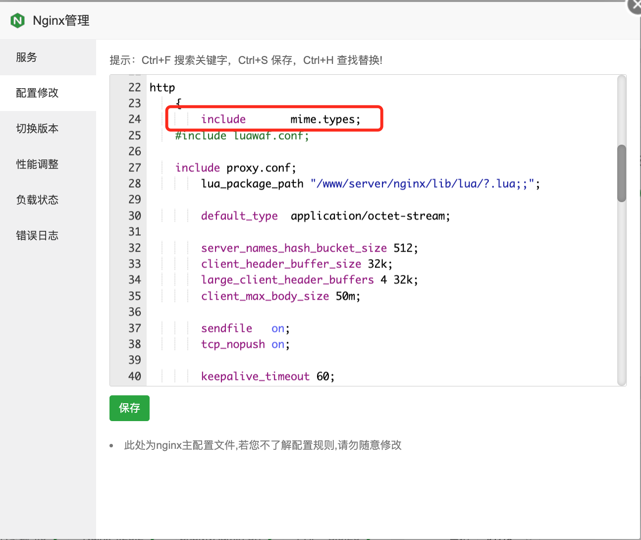Open the 服务 tab
This screenshot has width=641, height=540.
(48, 57)
